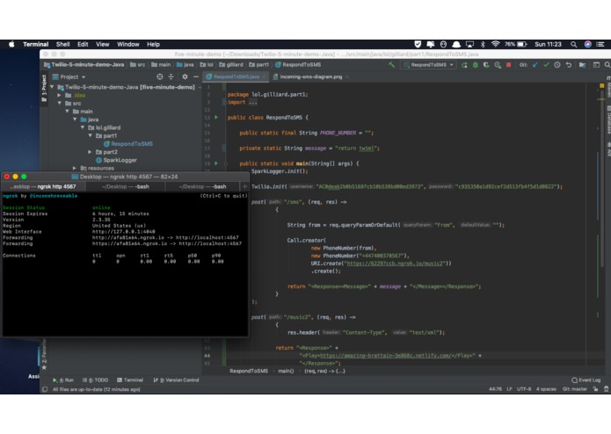The width and height of the screenshot is (611, 434).
Task: Open Project panel settings gear
Action: tap(185, 77)
